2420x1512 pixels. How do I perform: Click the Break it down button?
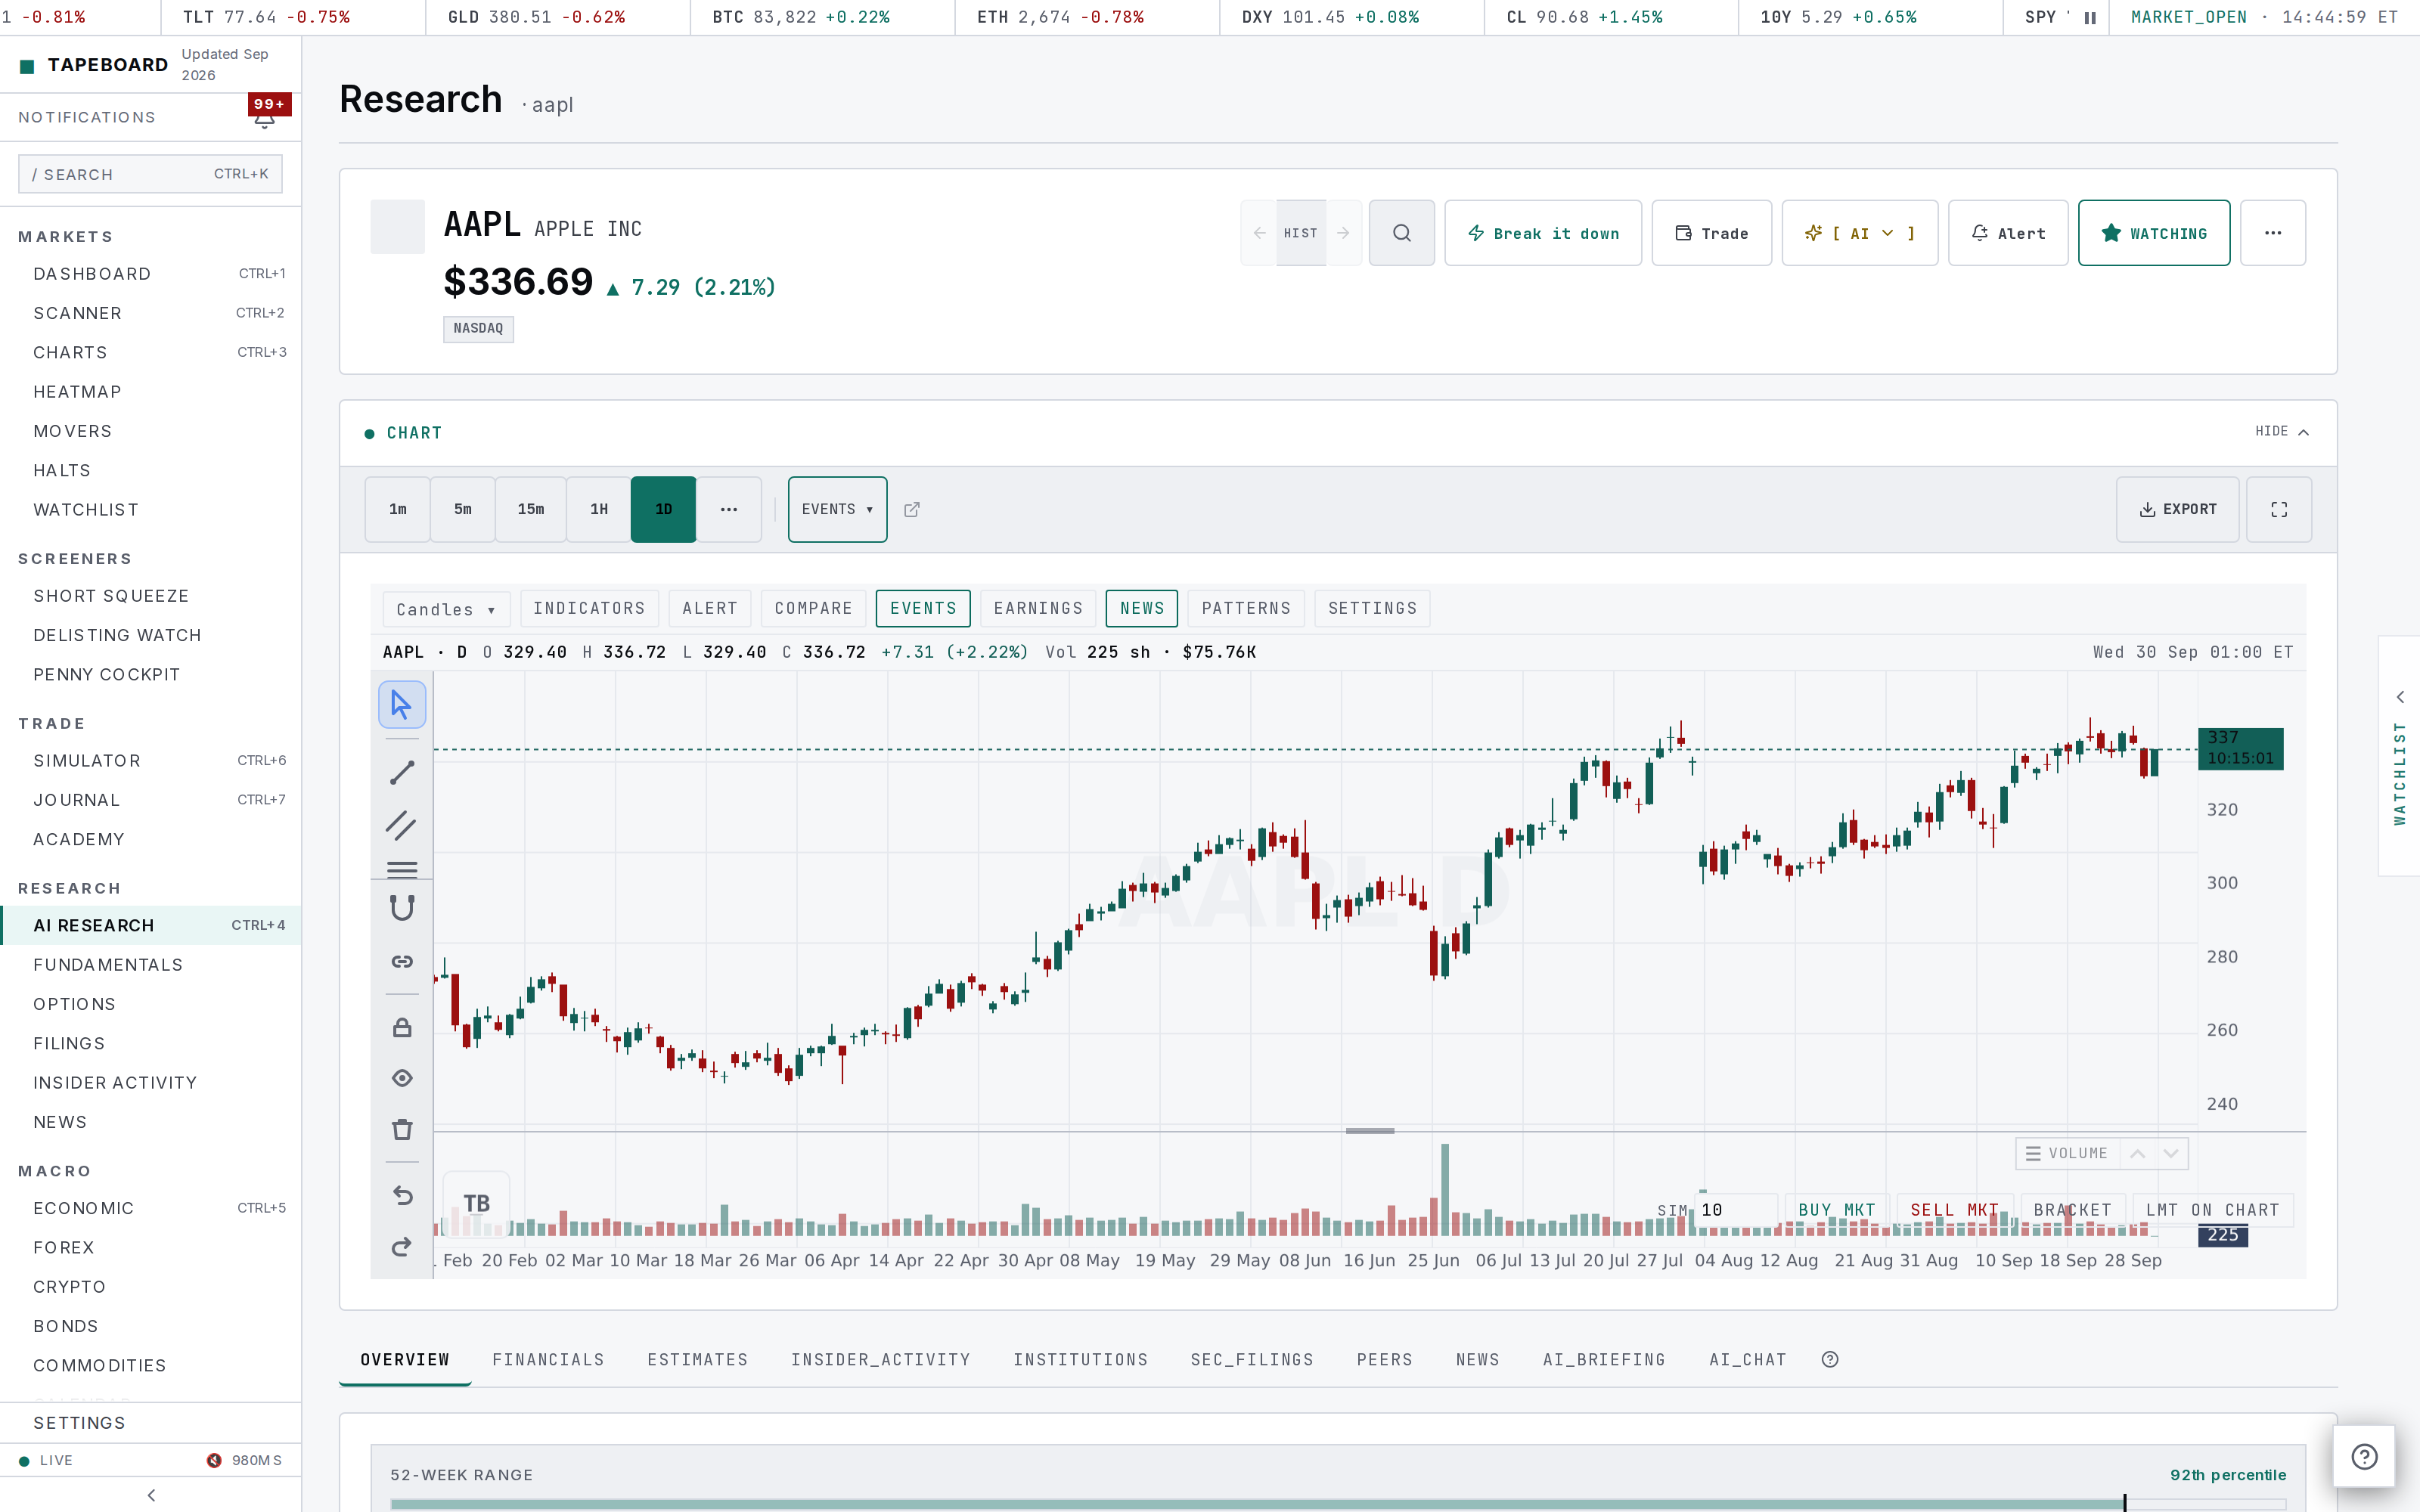click(x=1542, y=233)
